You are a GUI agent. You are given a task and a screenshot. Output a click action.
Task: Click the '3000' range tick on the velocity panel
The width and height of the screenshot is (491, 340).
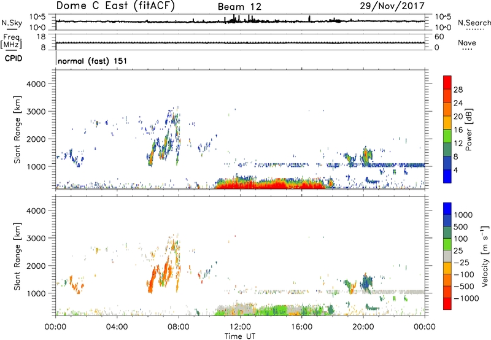click(36, 238)
